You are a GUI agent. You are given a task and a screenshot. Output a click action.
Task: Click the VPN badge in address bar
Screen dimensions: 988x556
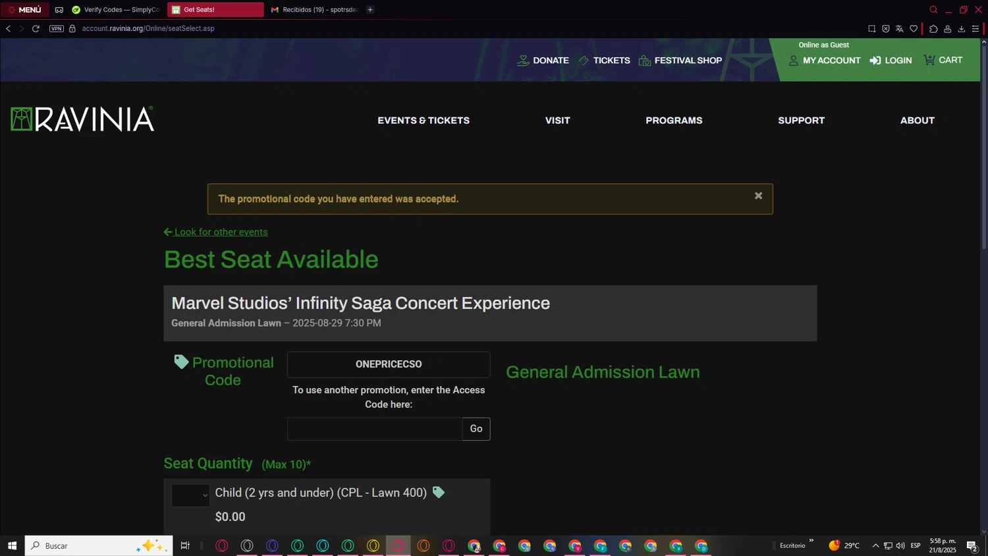tap(57, 28)
